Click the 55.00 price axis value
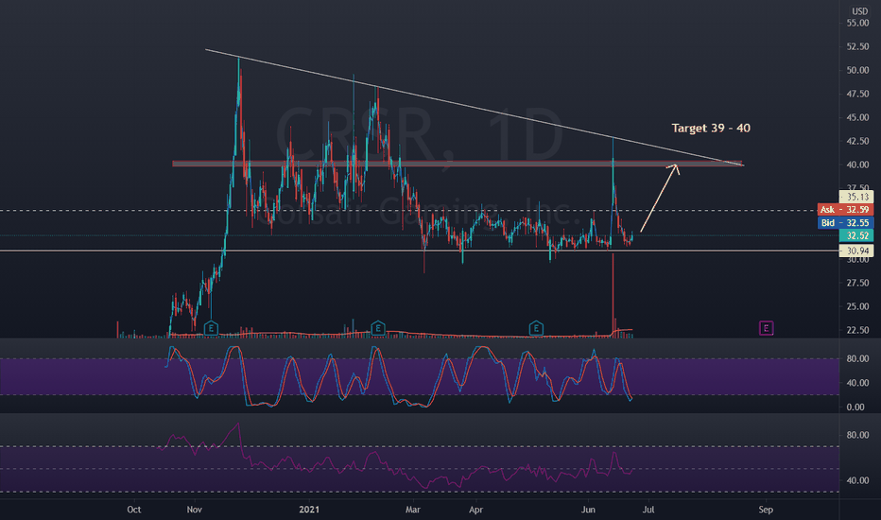The image size is (881, 520). (858, 23)
